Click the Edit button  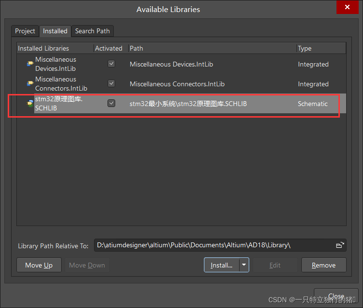(275, 265)
